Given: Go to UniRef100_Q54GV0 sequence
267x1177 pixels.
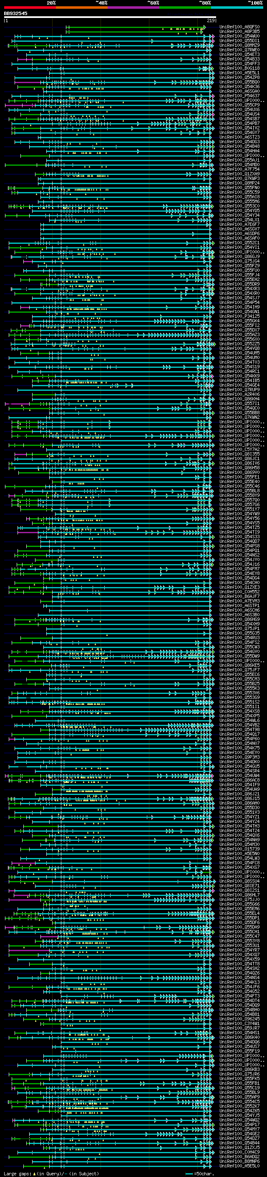Looking at the screenshot, I should pos(239,652).
